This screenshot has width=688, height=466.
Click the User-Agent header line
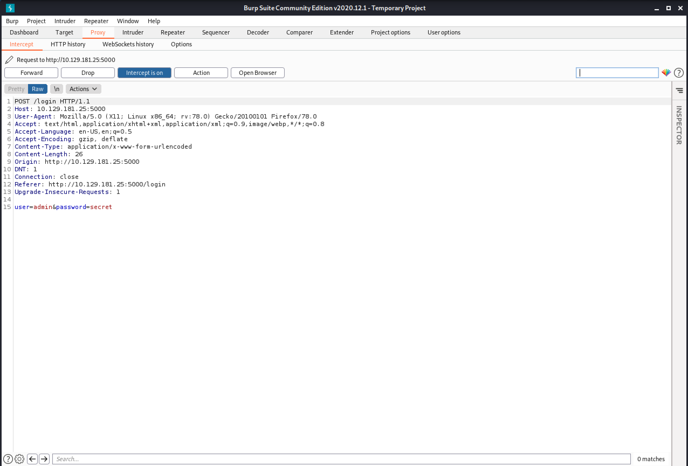(166, 117)
